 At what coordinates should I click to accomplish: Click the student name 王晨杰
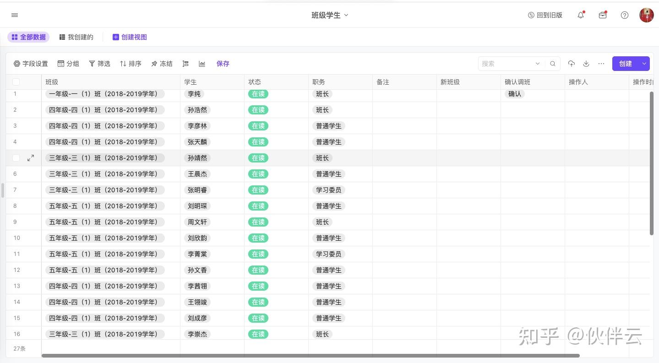[197, 174]
